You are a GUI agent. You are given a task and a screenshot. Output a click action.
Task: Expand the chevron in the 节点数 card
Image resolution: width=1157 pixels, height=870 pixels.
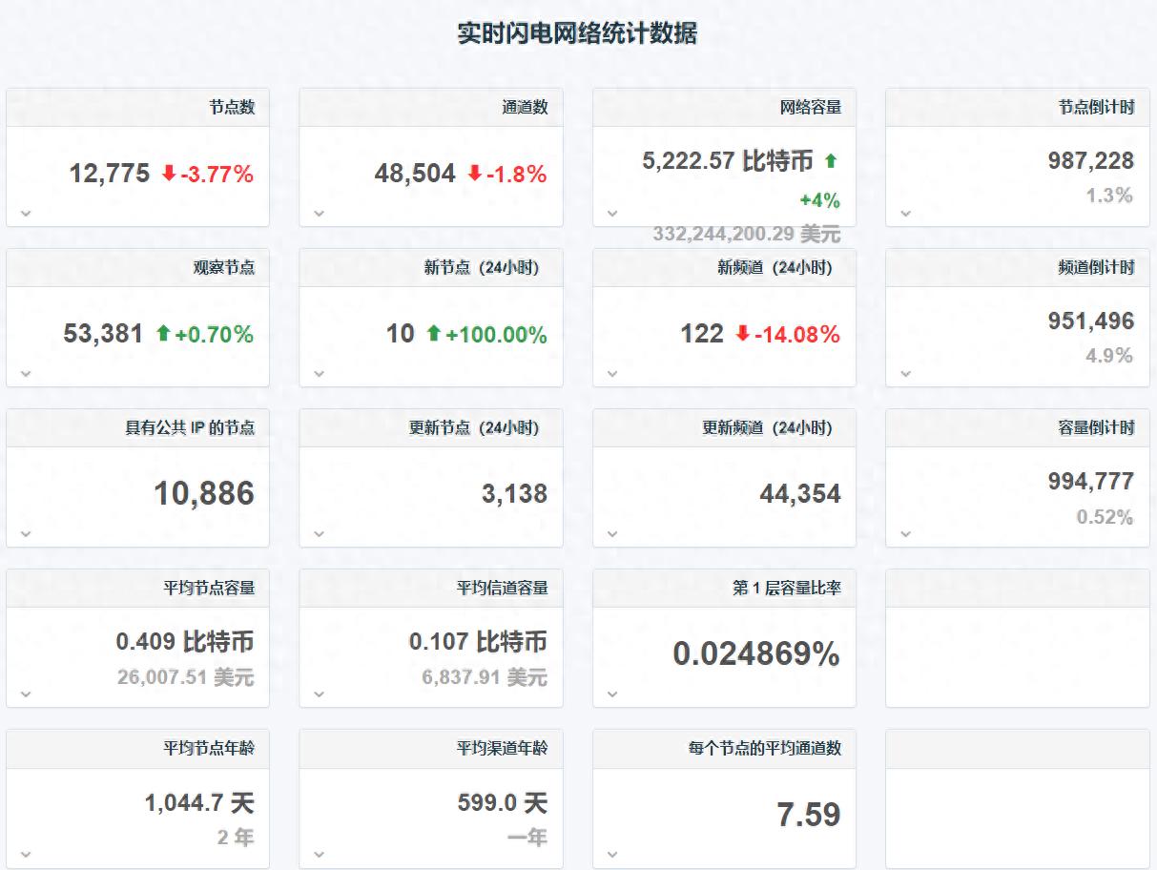26,213
